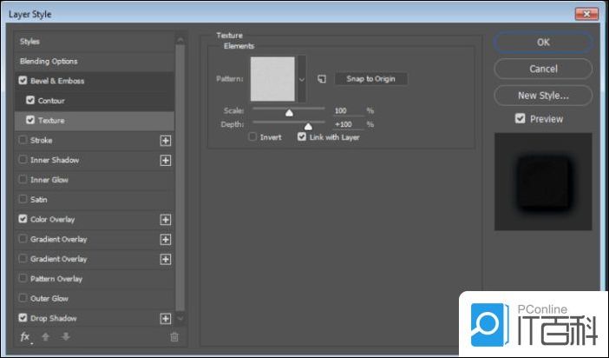Enable the Satin checkbox
609x358 pixels.
[23, 199]
